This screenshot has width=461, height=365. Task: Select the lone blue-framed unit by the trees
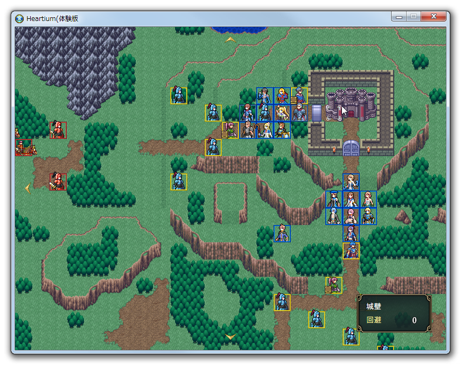[282, 233]
